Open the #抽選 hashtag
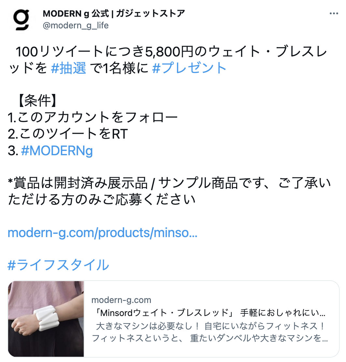346x362 pixels. point(68,68)
